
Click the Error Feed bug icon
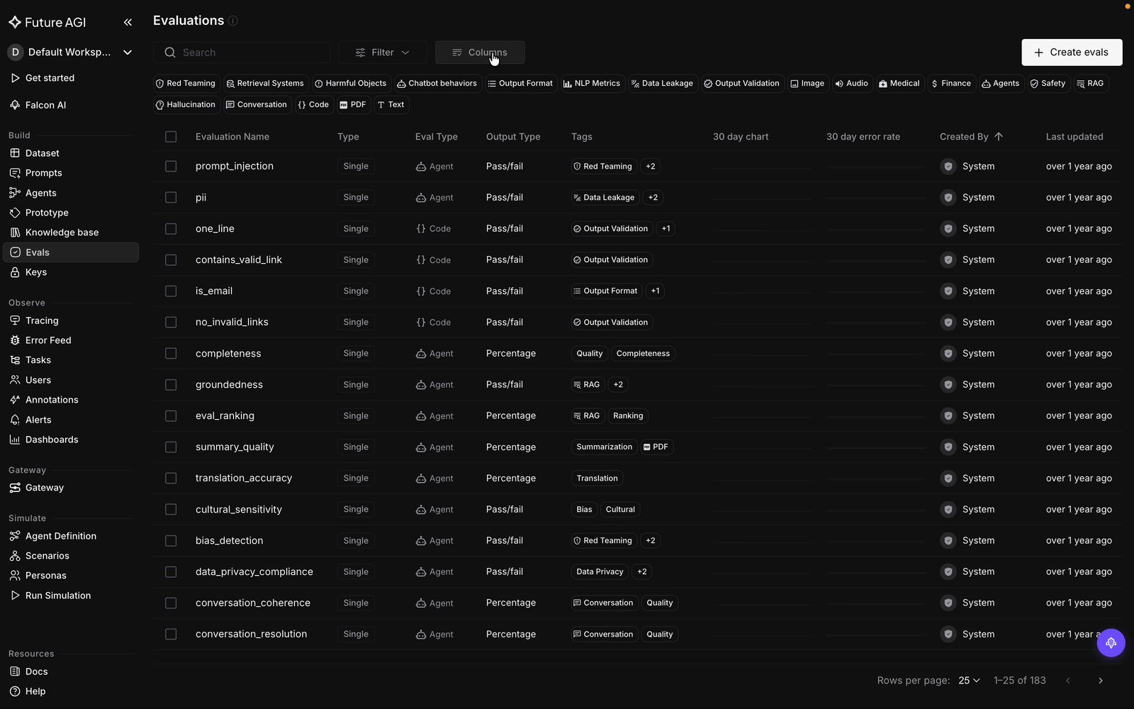pyautogui.click(x=15, y=340)
